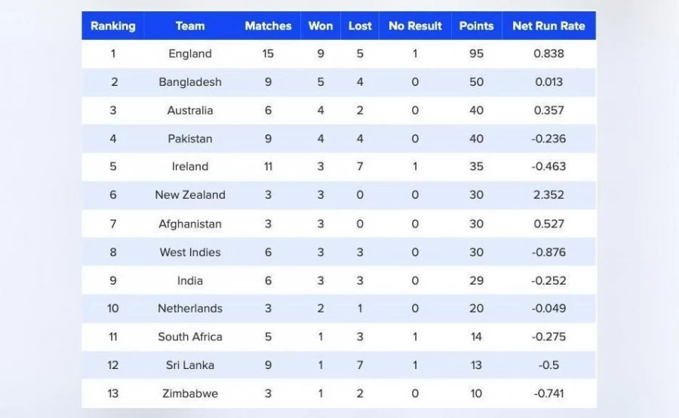
Task: Select Afghanistan in the table
Action: 190,224
